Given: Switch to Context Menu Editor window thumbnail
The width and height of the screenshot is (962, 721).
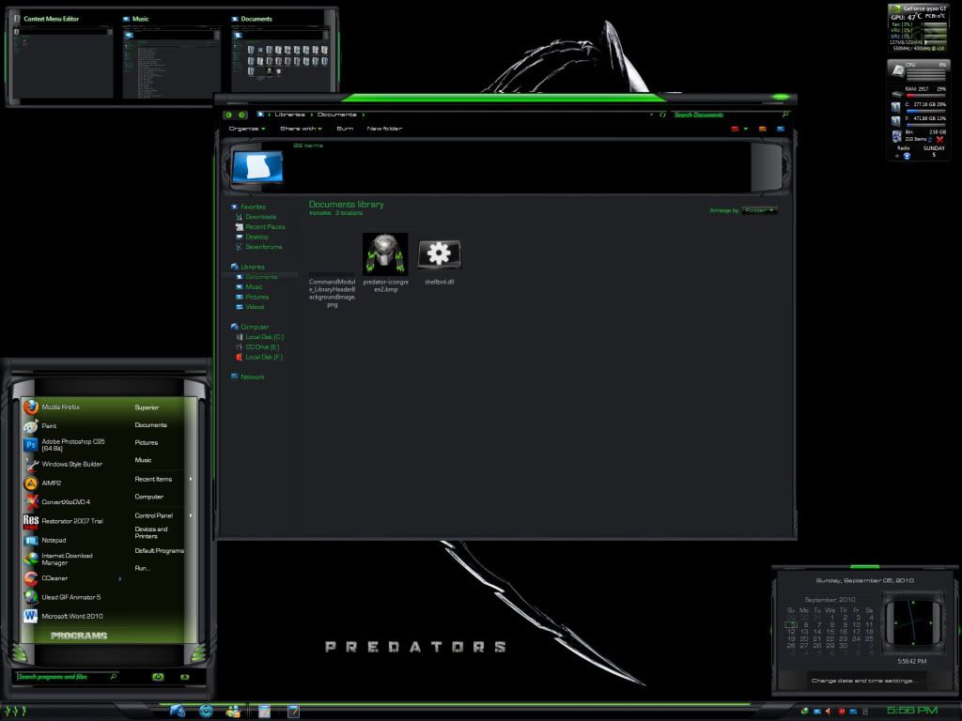Looking at the screenshot, I should pyautogui.click(x=61, y=57).
